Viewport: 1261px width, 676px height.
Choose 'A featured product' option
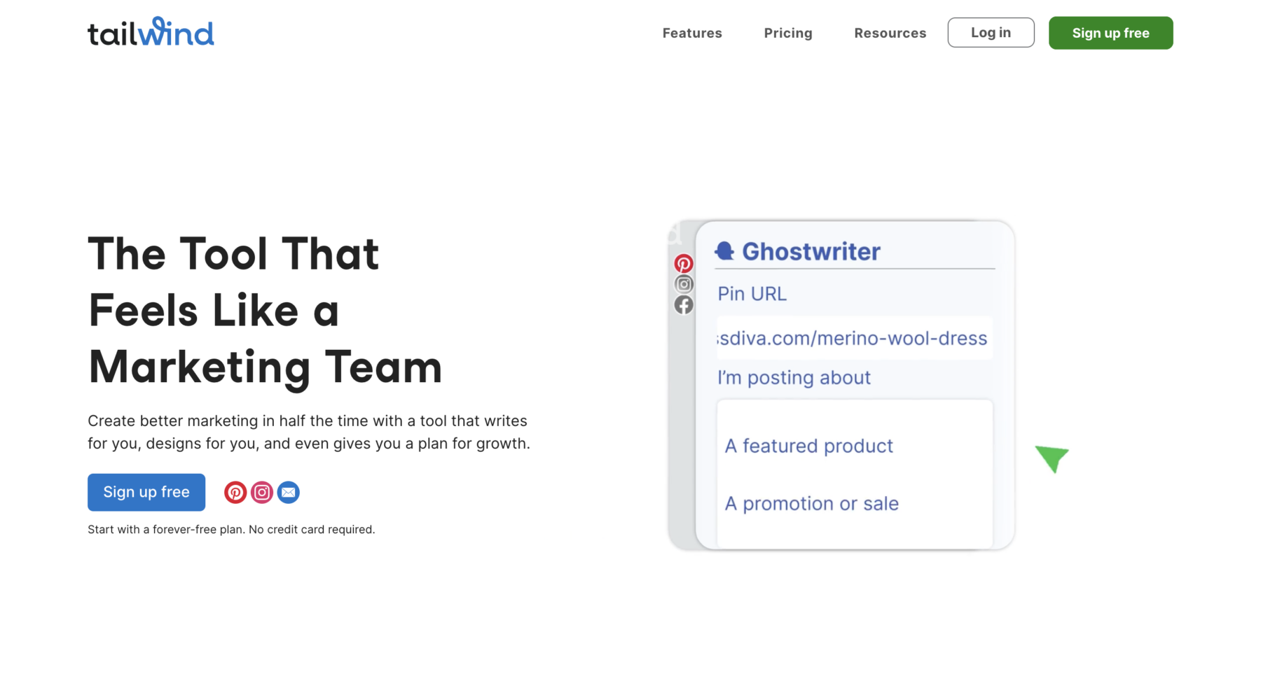809,446
